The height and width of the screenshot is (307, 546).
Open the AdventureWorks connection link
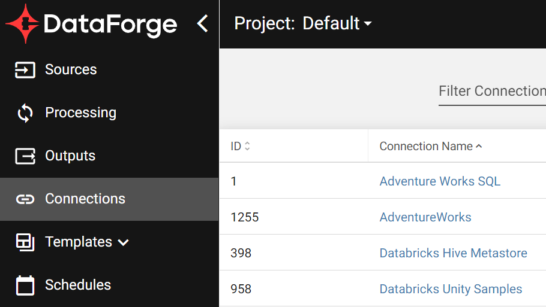point(425,217)
